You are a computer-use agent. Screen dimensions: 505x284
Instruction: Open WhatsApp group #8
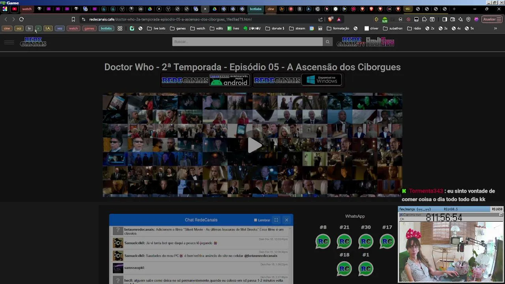click(x=323, y=241)
